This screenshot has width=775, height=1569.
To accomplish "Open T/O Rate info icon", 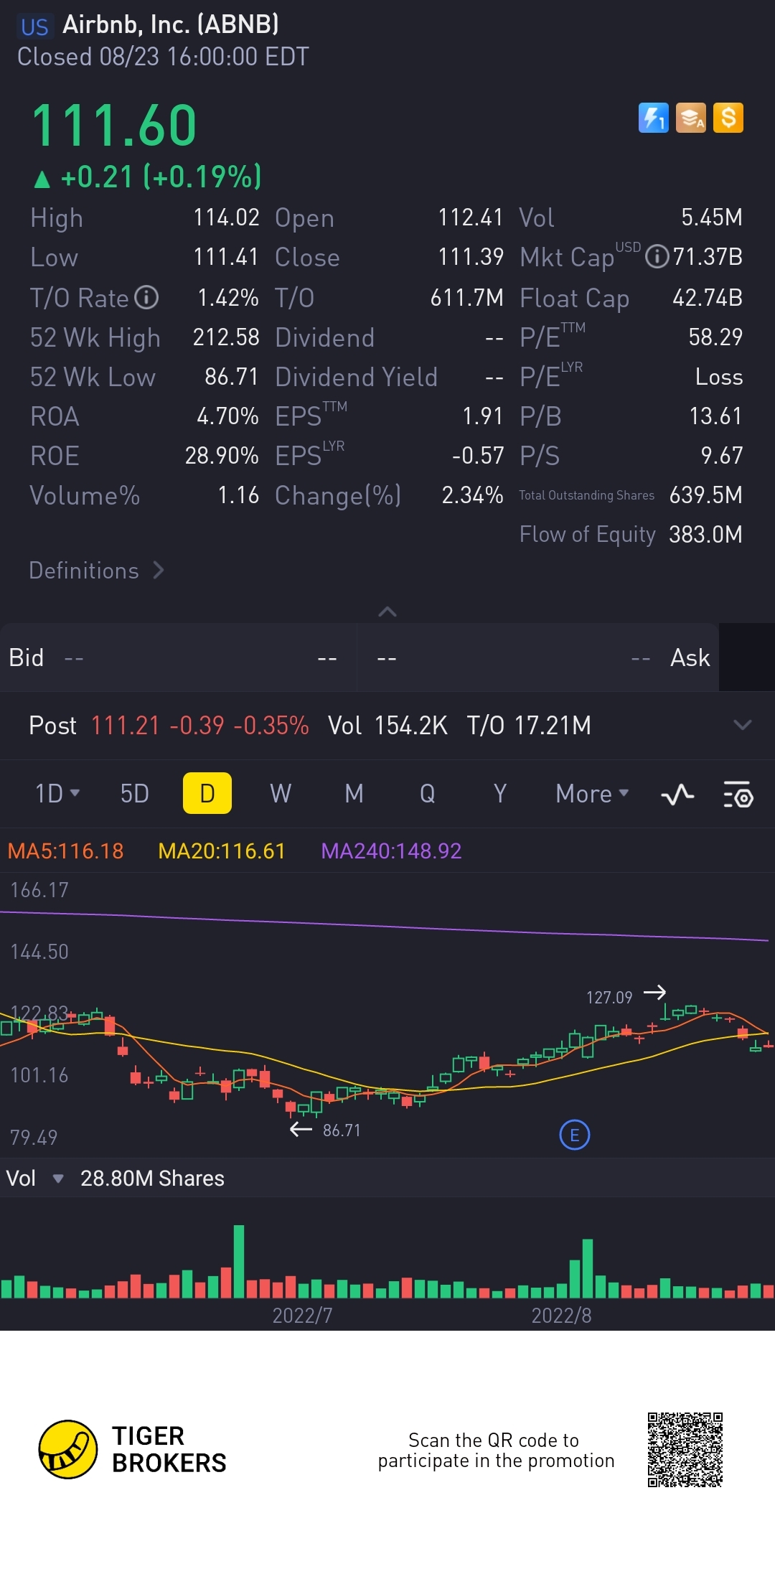I will pos(146,297).
